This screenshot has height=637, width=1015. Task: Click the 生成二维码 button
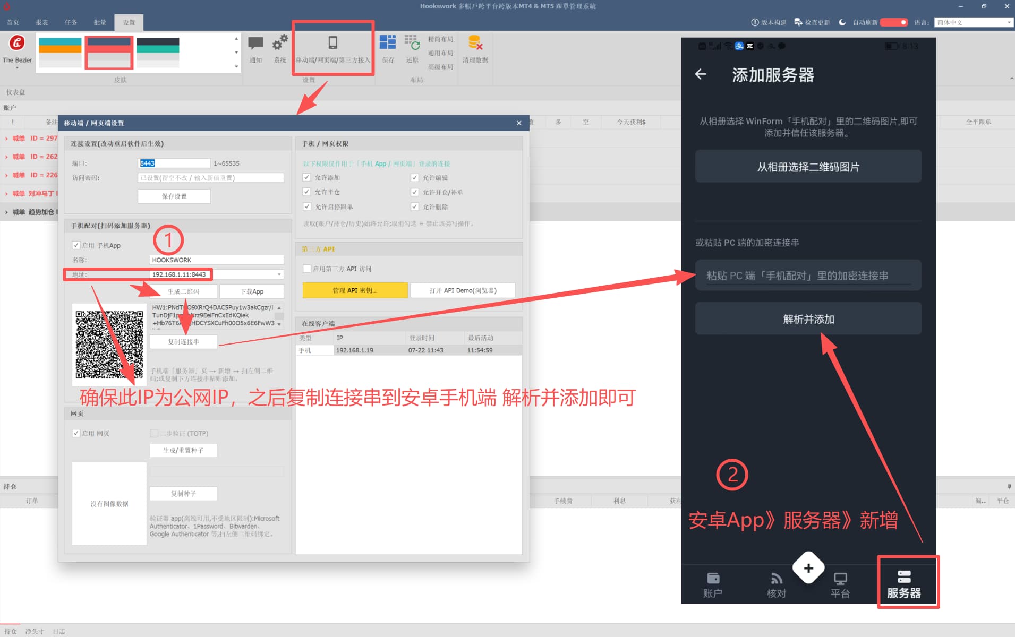(x=183, y=291)
